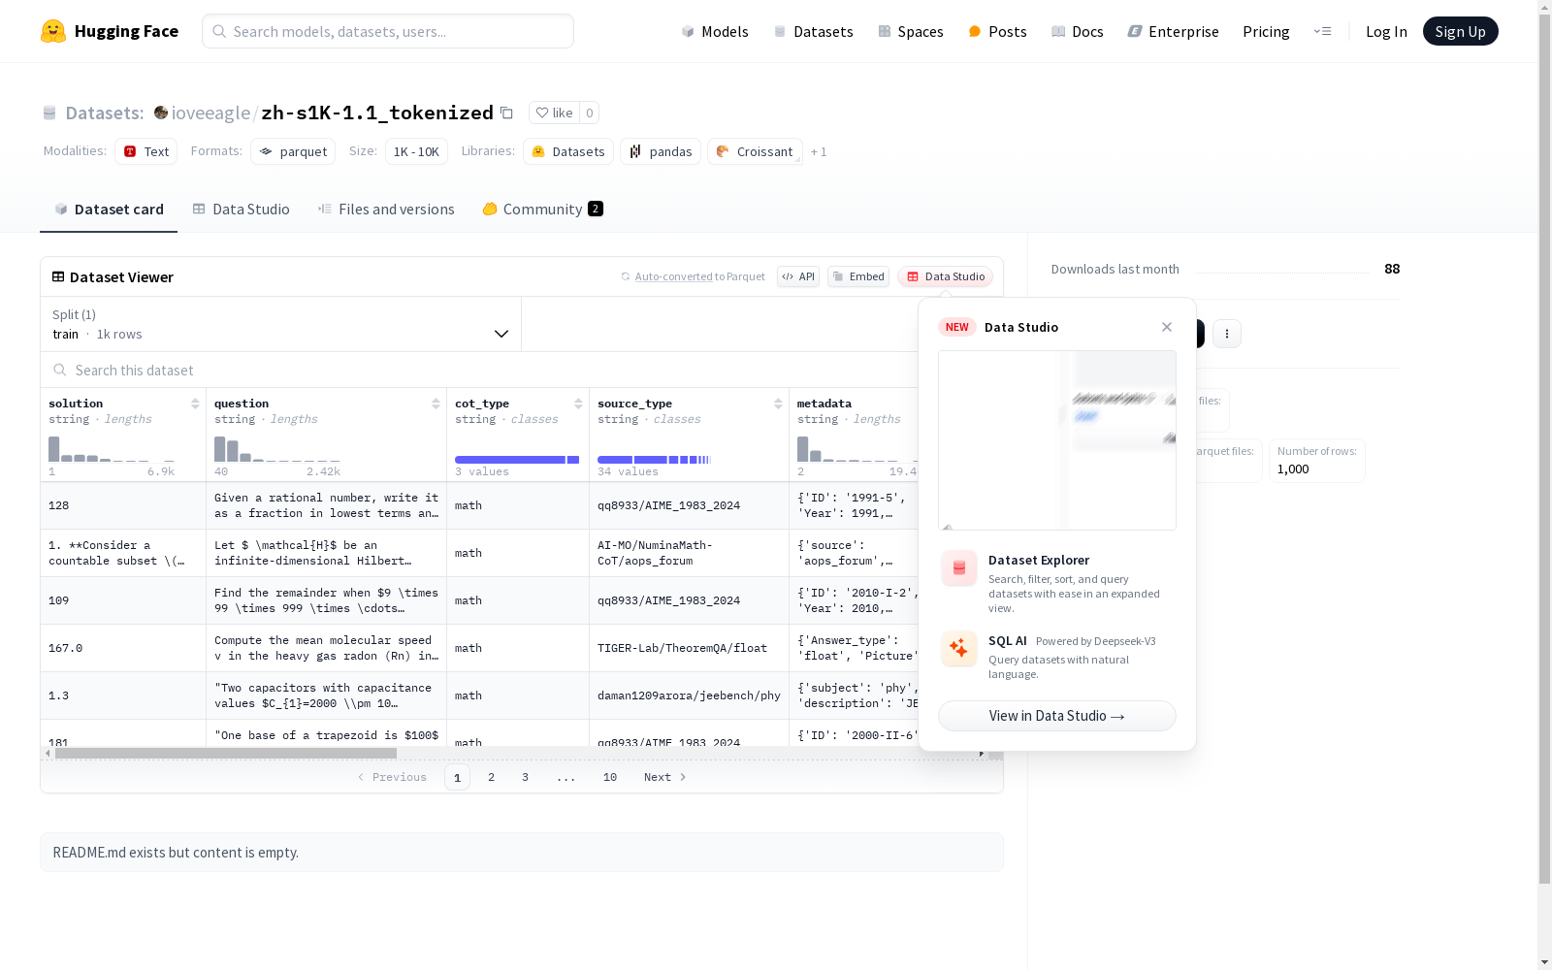Open Spaces in the top navigation
The width and height of the screenshot is (1552, 970).
click(x=910, y=31)
